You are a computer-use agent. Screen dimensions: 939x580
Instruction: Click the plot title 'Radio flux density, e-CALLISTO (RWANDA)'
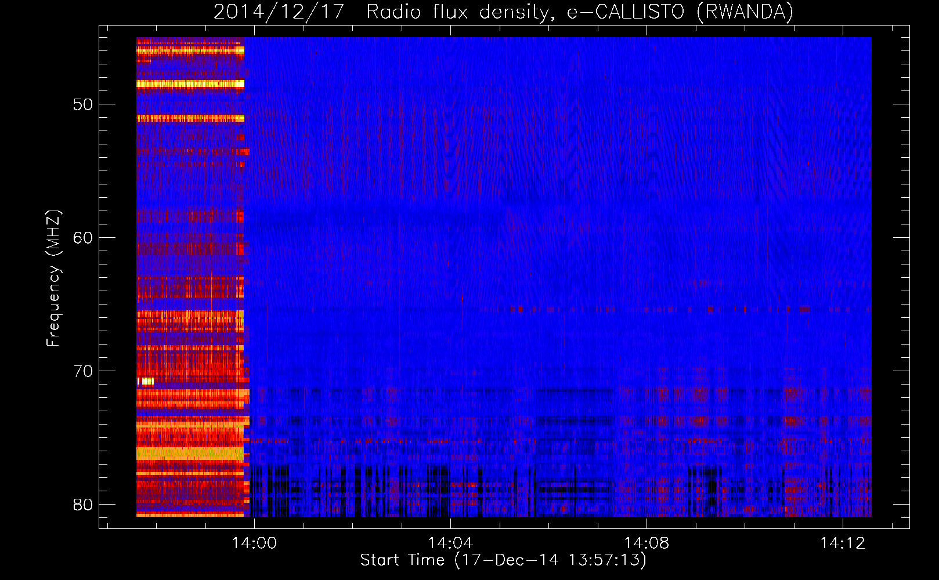[580, 12]
